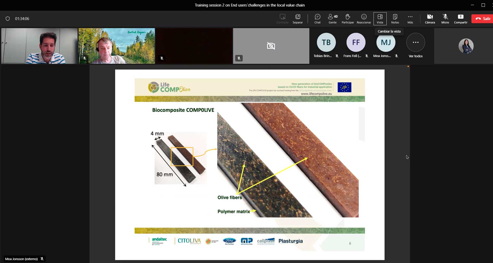Minimize the meeting window
This screenshot has height=263, width=493.
click(472, 5)
